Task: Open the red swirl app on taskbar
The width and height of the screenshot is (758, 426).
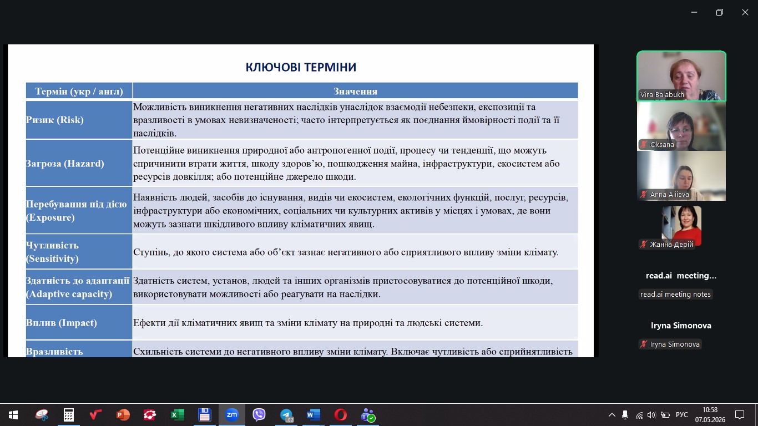Action: coord(150,415)
